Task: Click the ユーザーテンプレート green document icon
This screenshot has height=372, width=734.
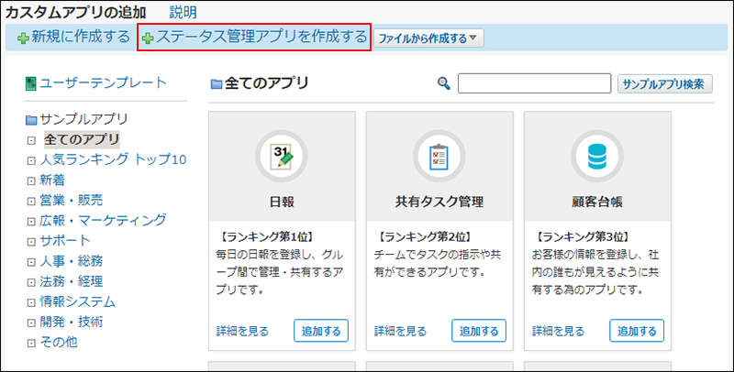Action: [31, 84]
